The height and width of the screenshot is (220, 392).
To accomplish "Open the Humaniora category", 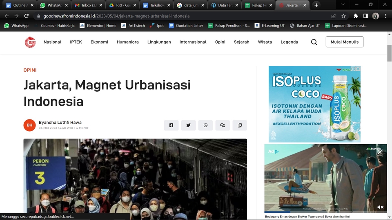I will 128,42.
